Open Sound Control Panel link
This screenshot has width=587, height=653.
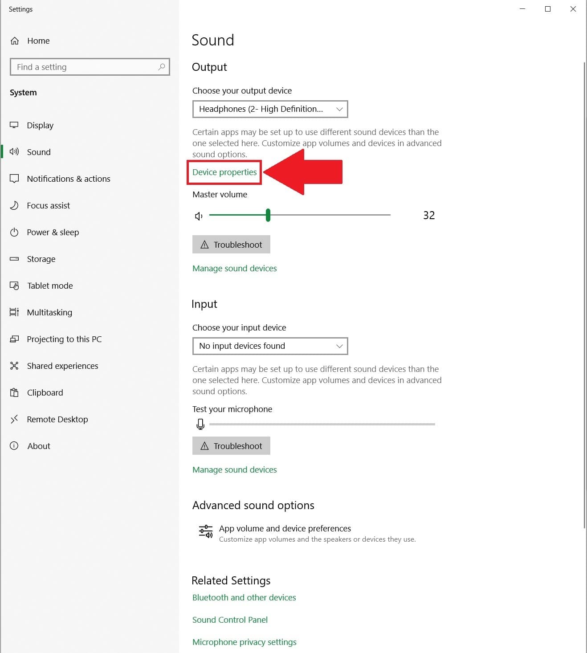[230, 620]
